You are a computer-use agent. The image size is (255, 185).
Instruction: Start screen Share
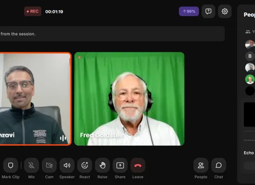click(x=120, y=166)
